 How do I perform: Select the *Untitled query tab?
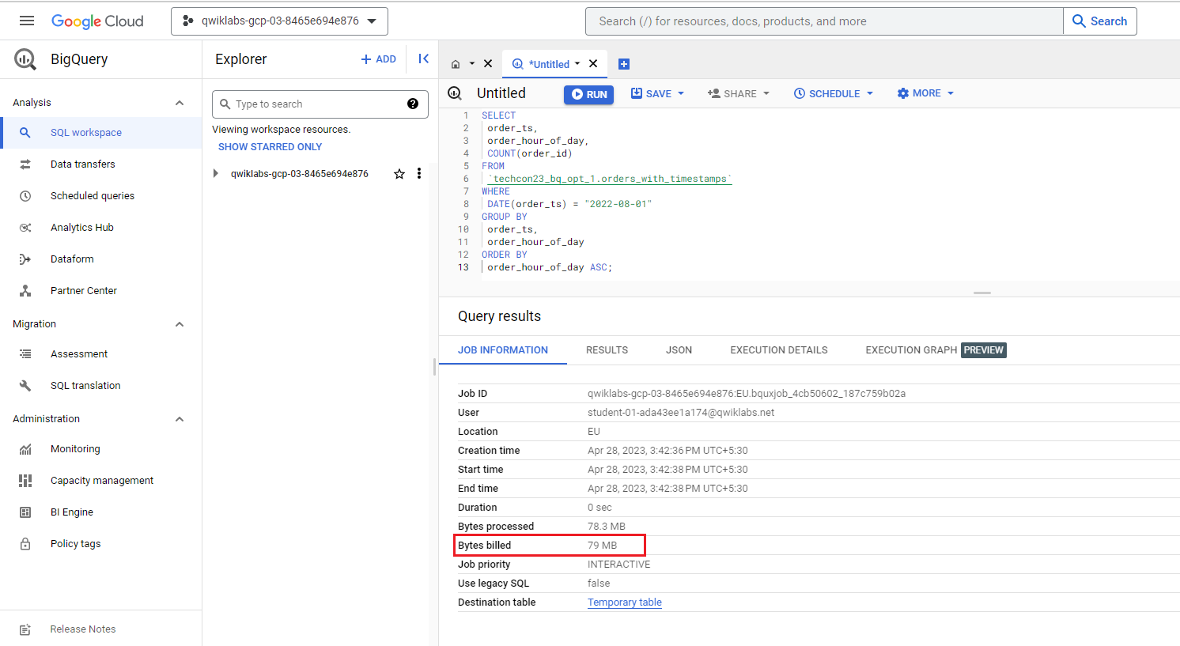click(541, 64)
